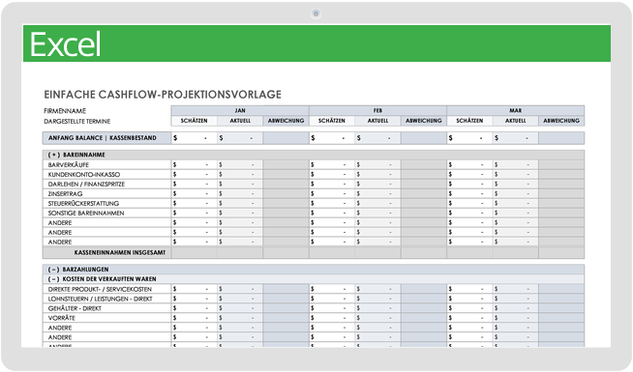Click the MAR ABWEICHUNG cell for ZINSERTRAG
The width and height of the screenshot is (633, 372).
(x=561, y=194)
